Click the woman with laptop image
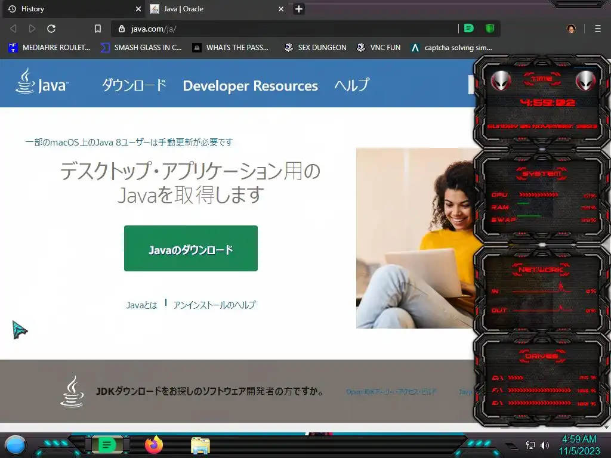Screen dimensions: 611x458 (415, 238)
